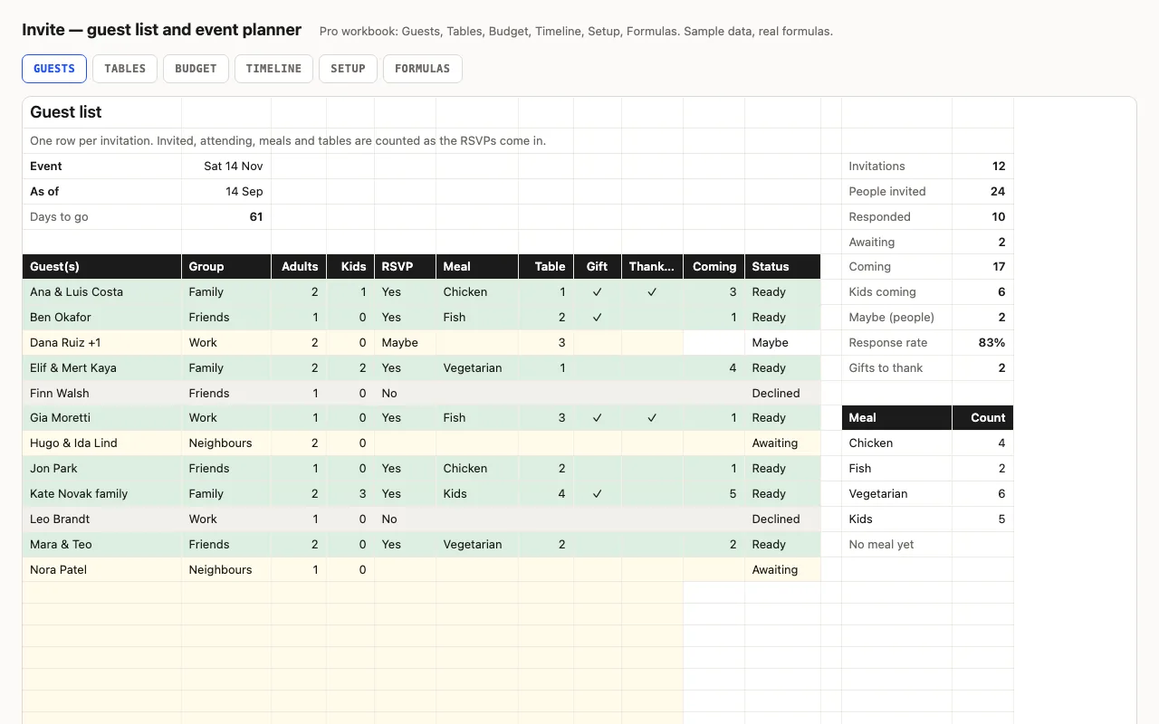Switch to the Budget tab

(x=196, y=69)
